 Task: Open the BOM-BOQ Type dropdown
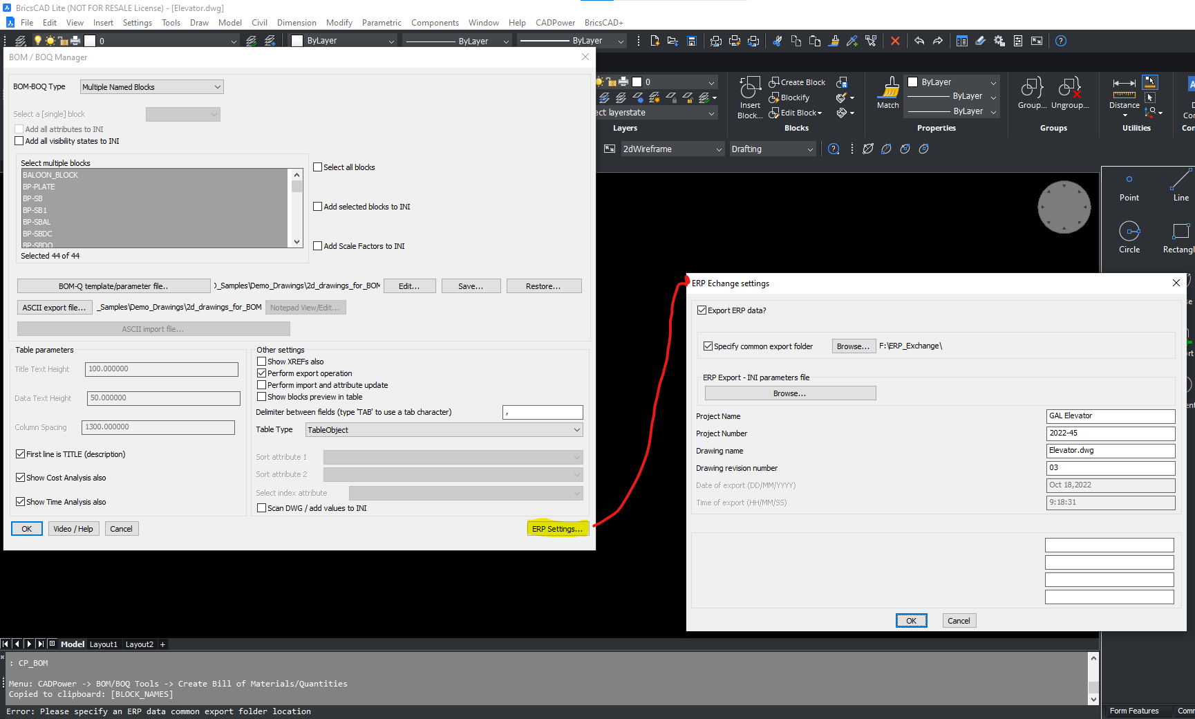click(x=152, y=87)
